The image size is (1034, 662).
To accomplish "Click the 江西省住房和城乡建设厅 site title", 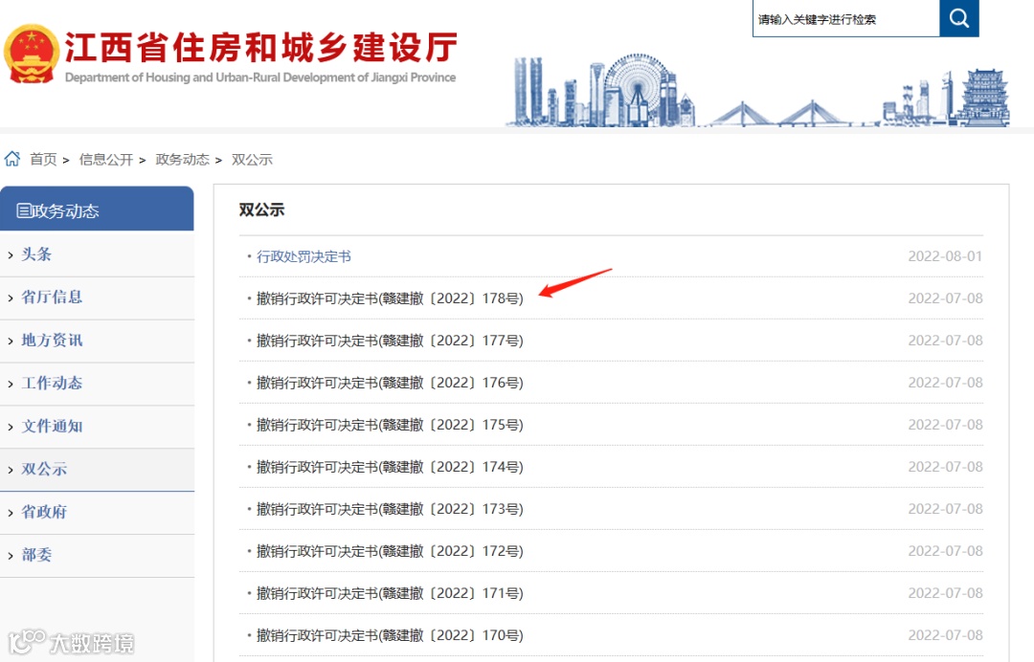I will pyautogui.click(x=261, y=48).
